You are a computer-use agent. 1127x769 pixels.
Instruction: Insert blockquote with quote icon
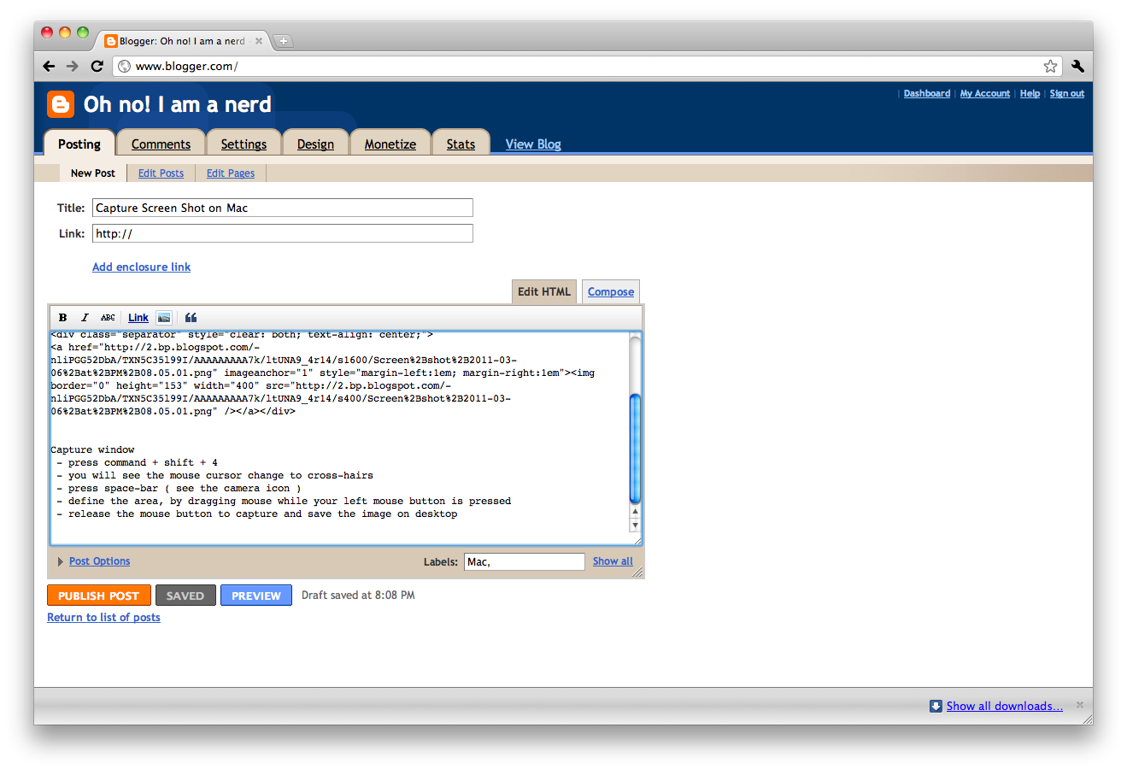191,317
